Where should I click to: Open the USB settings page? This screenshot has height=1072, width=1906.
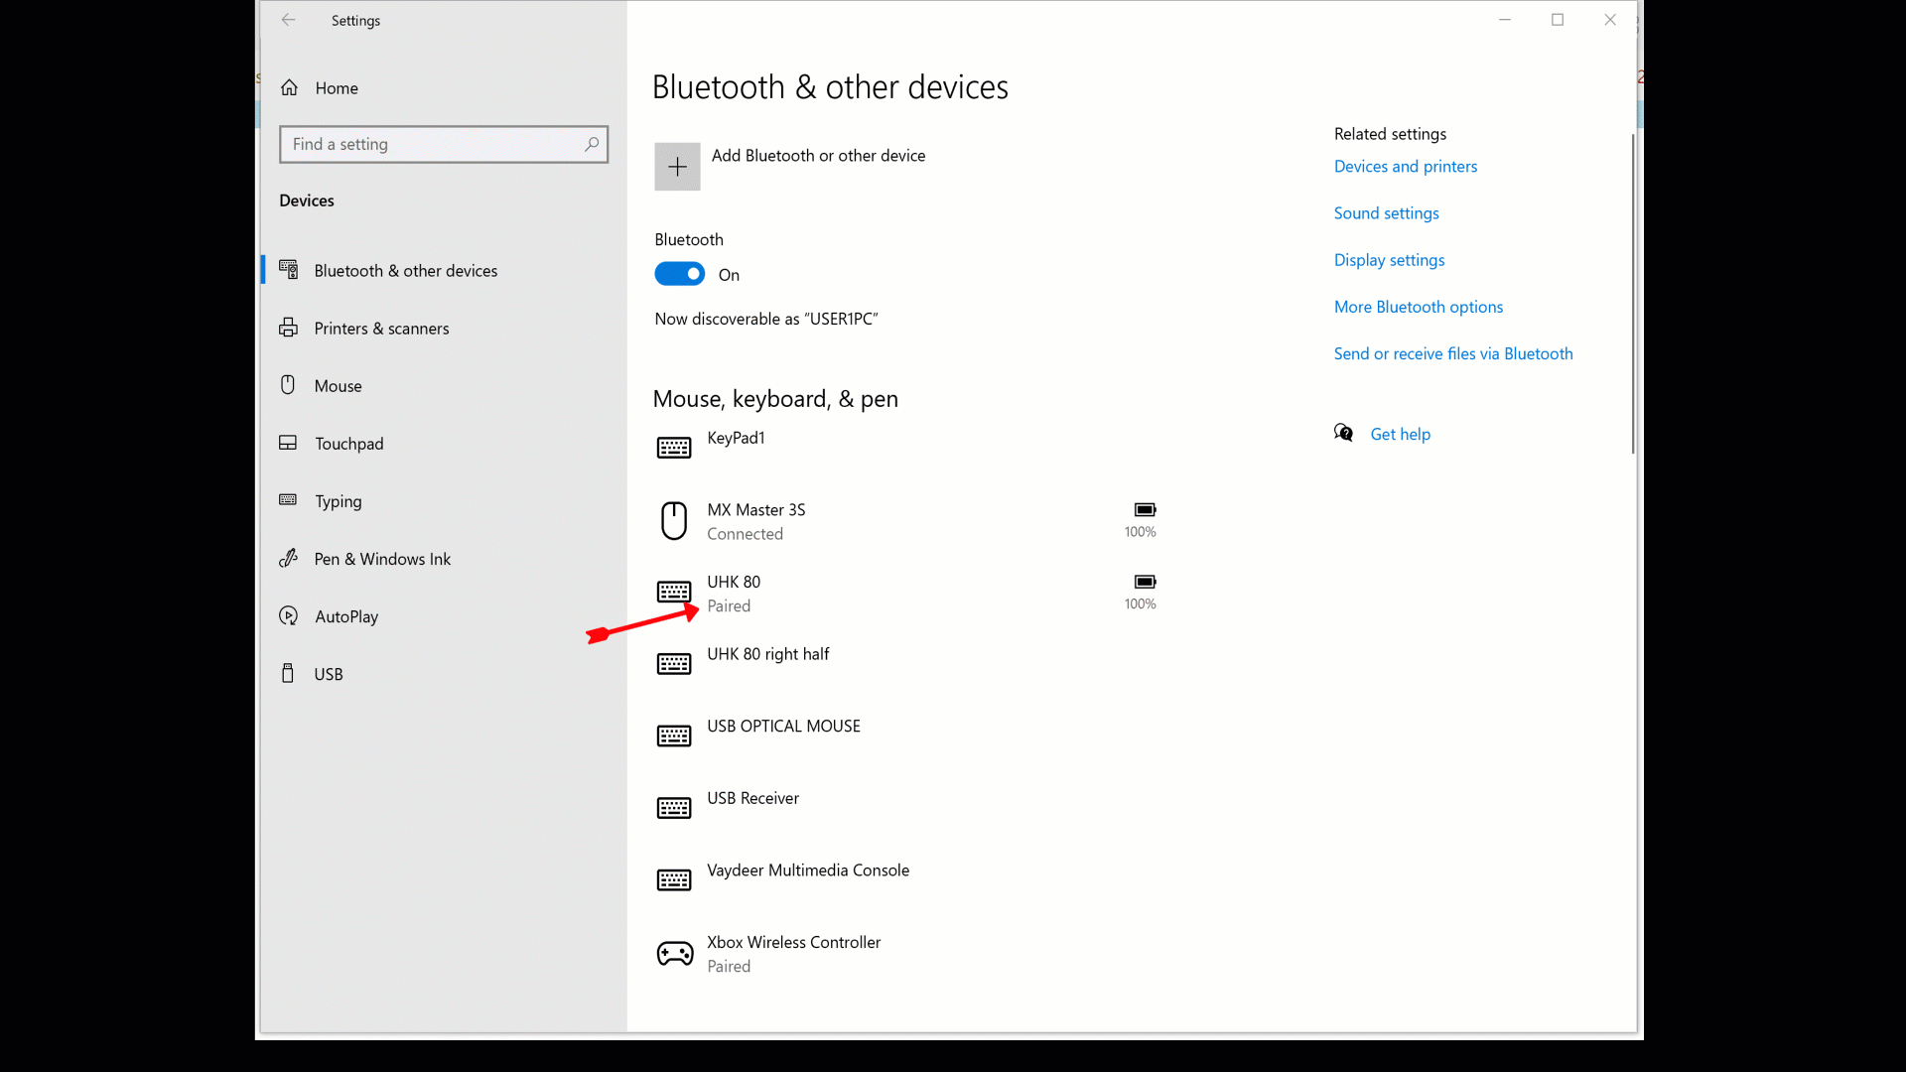pos(329,674)
